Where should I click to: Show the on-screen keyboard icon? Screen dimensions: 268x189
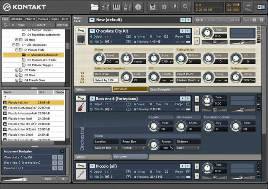pos(116,7)
